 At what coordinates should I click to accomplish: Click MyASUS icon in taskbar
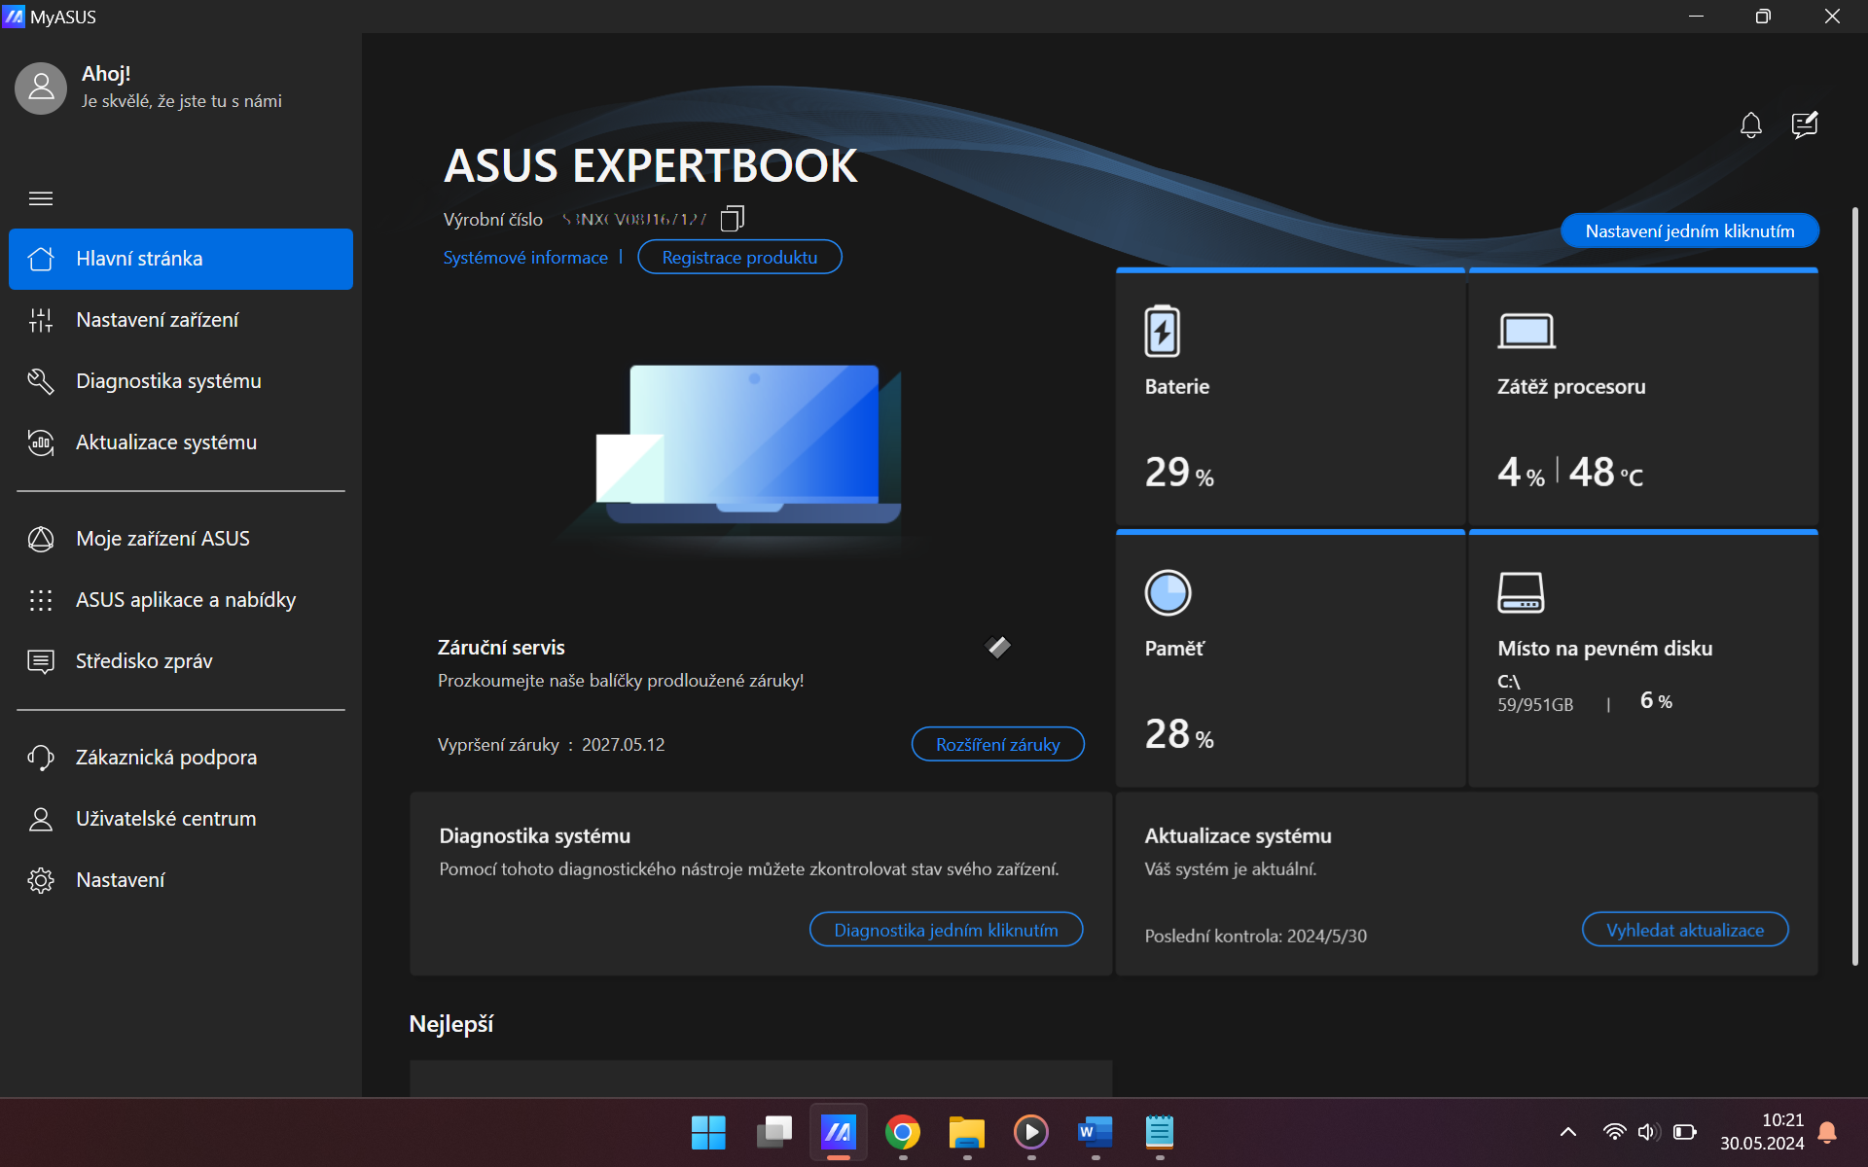click(x=838, y=1132)
